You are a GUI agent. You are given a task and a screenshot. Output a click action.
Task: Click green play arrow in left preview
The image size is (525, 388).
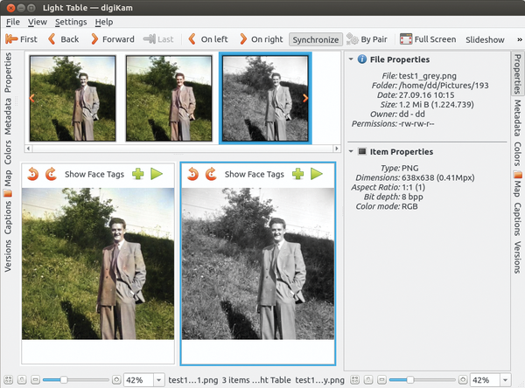click(x=157, y=174)
